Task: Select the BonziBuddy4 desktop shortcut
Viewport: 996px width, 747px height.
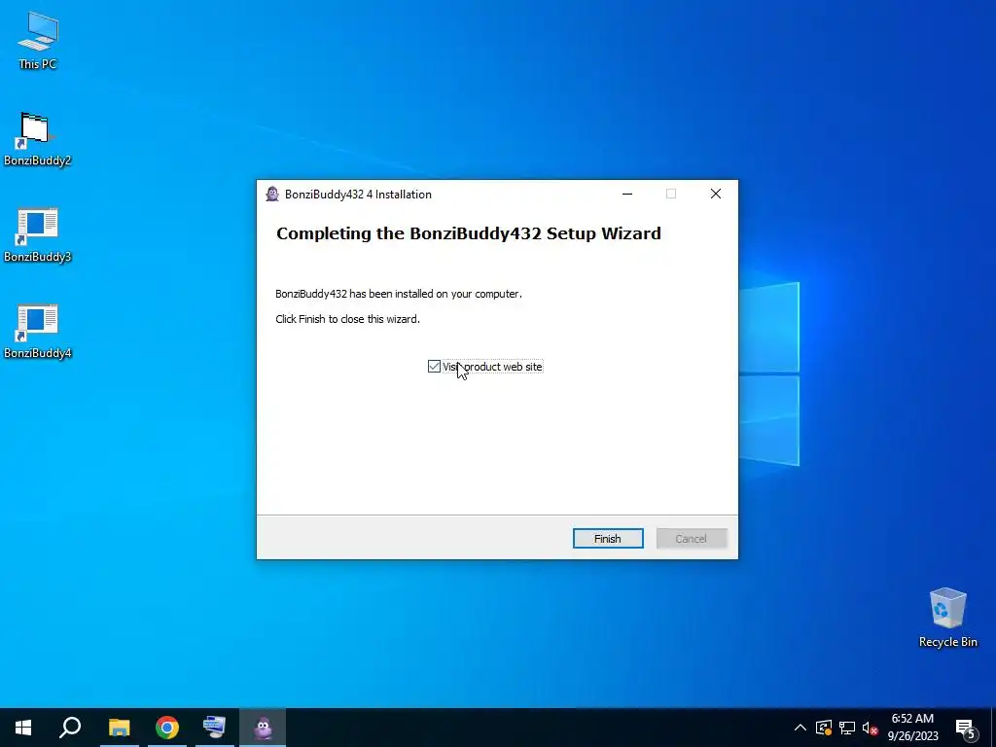Action: [x=38, y=332]
